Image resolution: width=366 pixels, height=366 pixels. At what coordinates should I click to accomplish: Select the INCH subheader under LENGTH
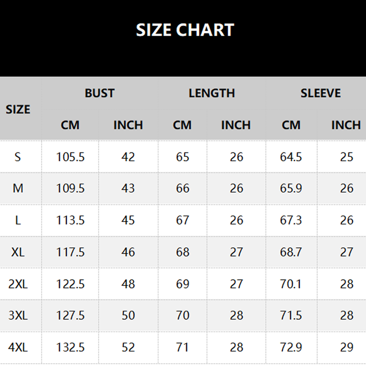pos(236,125)
